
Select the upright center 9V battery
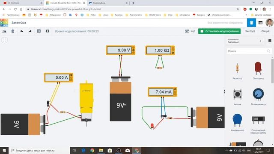[120, 99]
